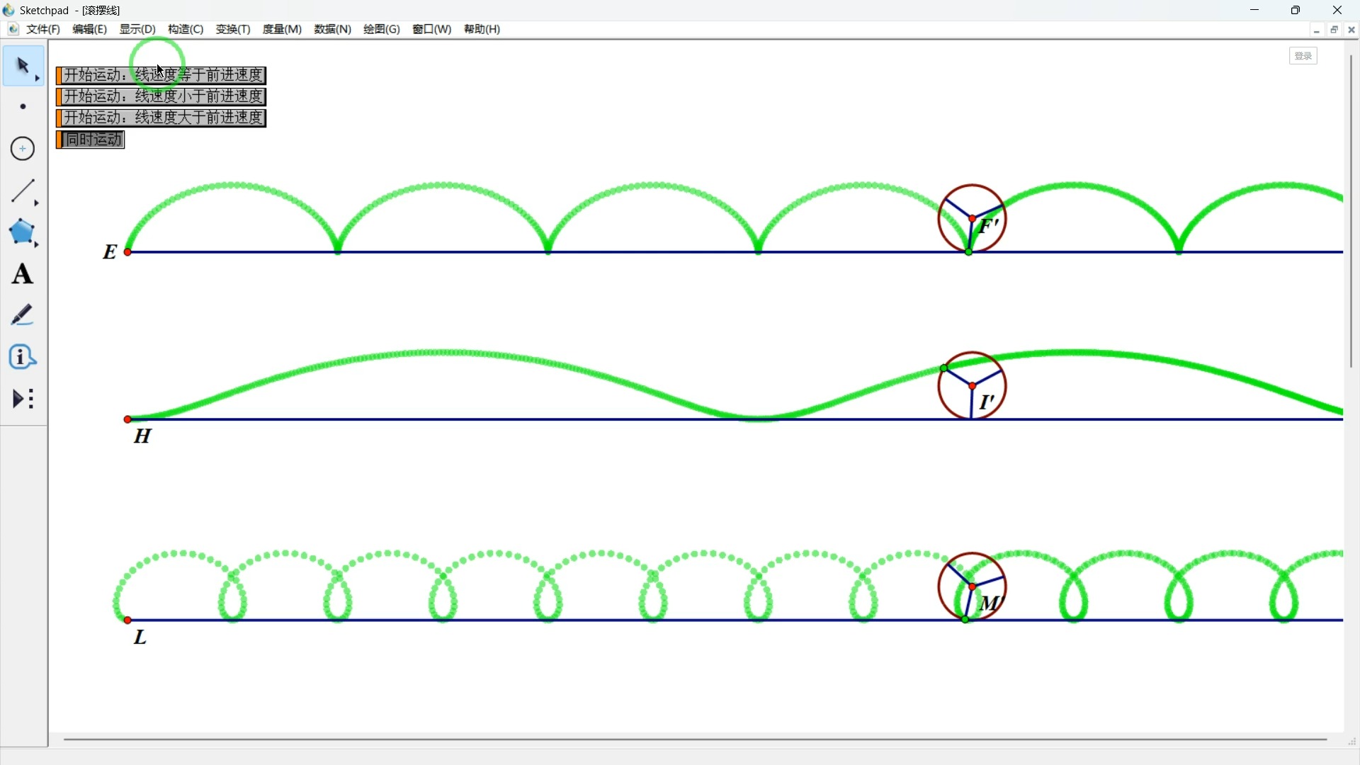The height and width of the screenshot is (765, 1360).
Task: Click label H text
Action: (x=143, y=436)
